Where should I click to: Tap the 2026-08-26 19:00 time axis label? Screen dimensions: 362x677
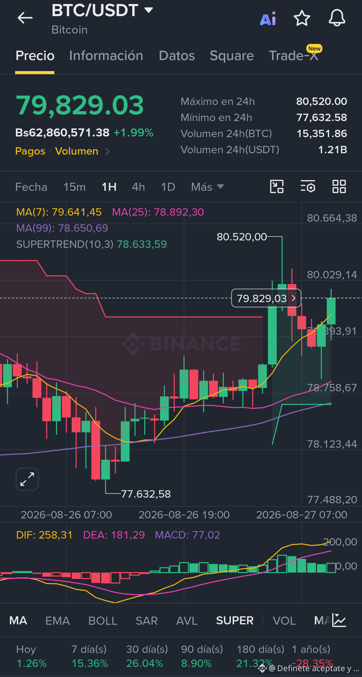point(184,515)
